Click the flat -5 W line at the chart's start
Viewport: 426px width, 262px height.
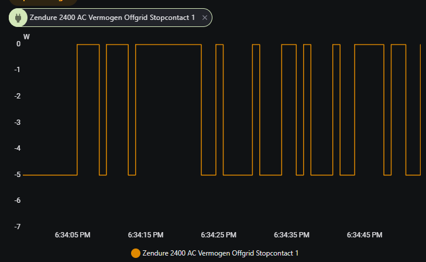50,175
